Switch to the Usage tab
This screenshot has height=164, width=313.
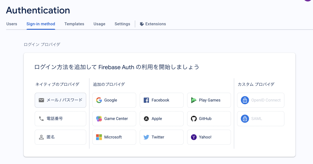pos(99,24)
